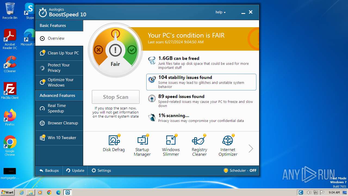348x196 pixels.
Task: Click the trash bin junk files icon
Action: coord(152,60)
